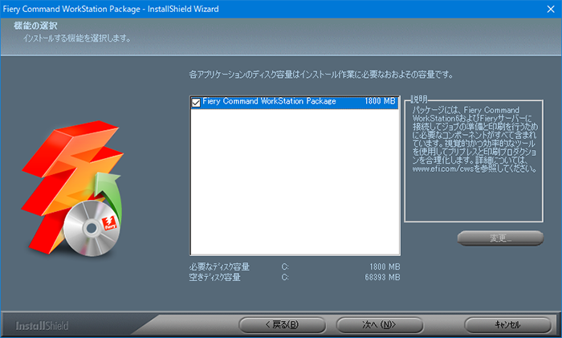Image resolution: width=562 pixels, height=338 pixels.
Task: Uncheck Fiery Command WorkStation Package checkbox
Action: [x=196, y=103]
